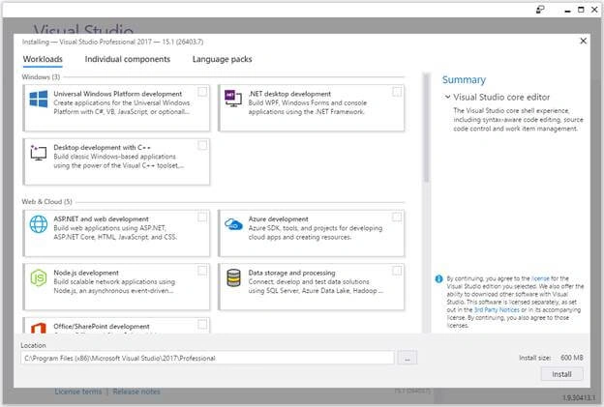Open the license link in notice
This screenshot has width=604, height=407.
pos(540,278)
